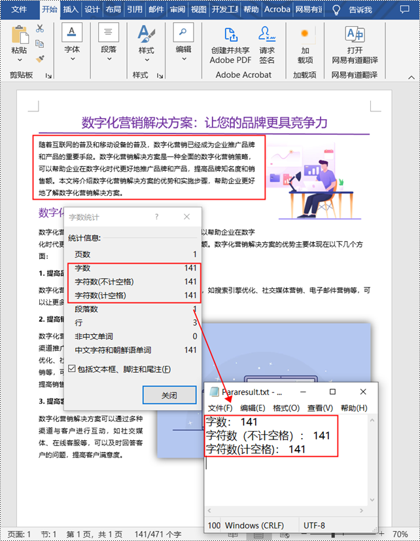
Task: Click 中文字符和朝鲜语单词 row in dialog
Action: tap(135, 350)
